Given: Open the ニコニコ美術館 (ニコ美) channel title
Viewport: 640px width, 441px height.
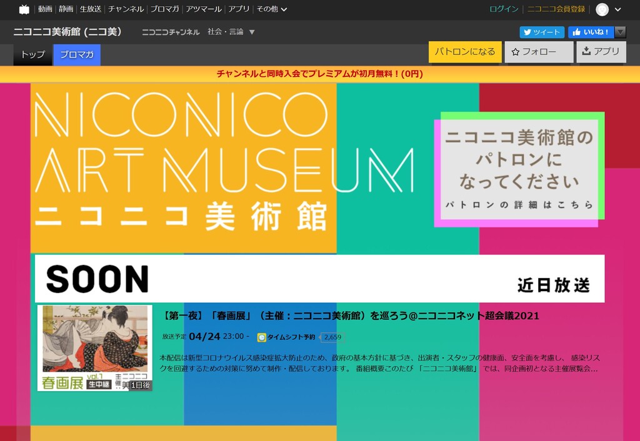Looking at the screenshot, I should click(67, 32).
